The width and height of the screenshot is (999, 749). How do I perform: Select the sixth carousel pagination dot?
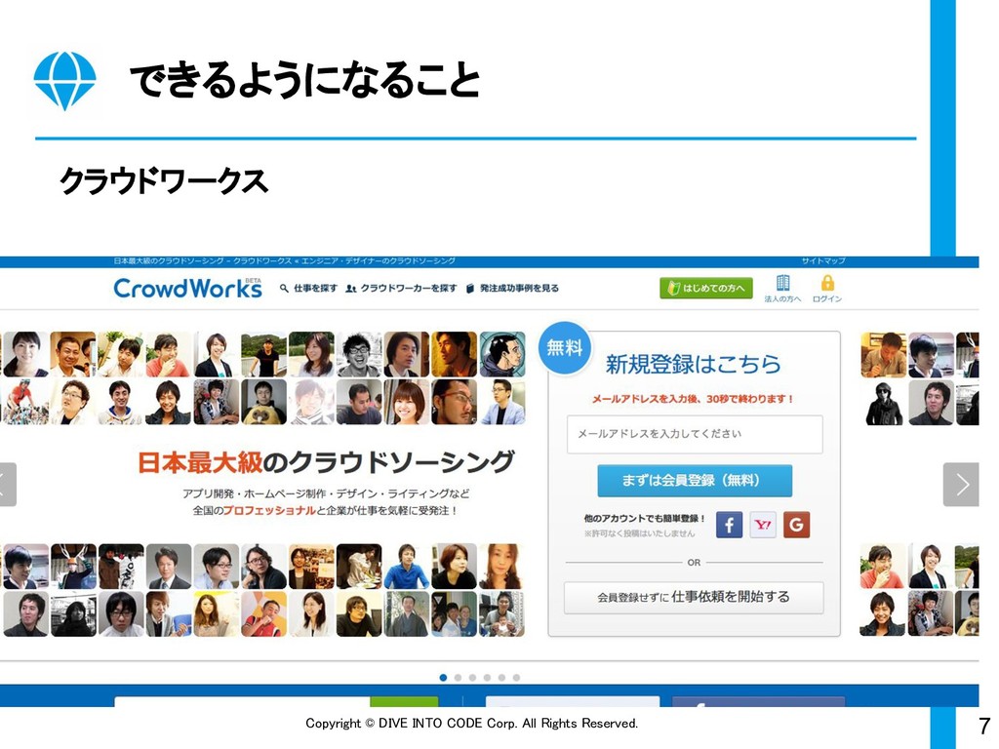coord(517,678)
